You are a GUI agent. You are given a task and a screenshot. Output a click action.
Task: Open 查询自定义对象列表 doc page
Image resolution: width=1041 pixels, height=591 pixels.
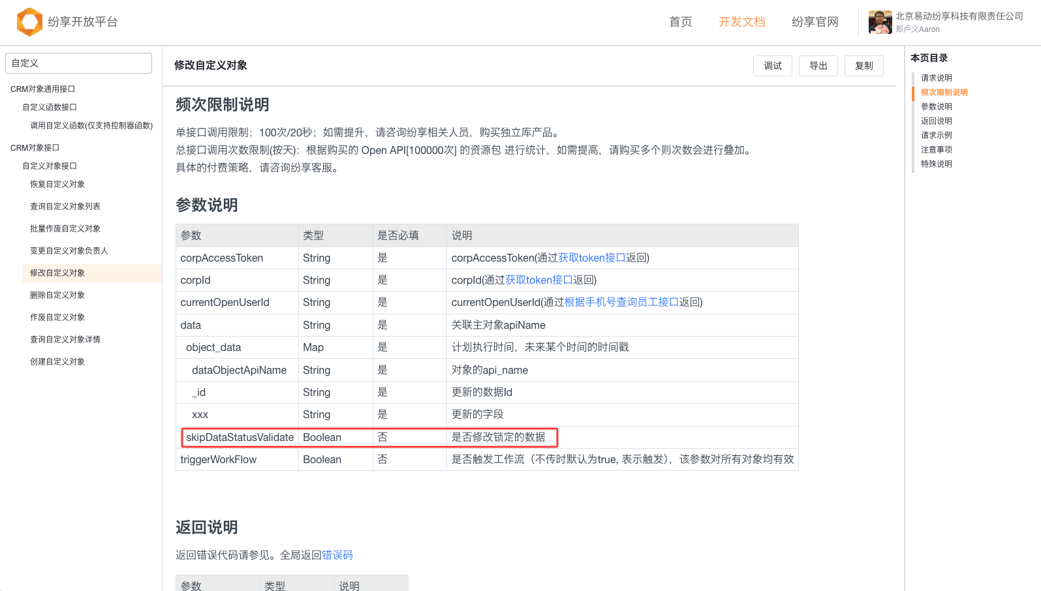click(65, 207)
